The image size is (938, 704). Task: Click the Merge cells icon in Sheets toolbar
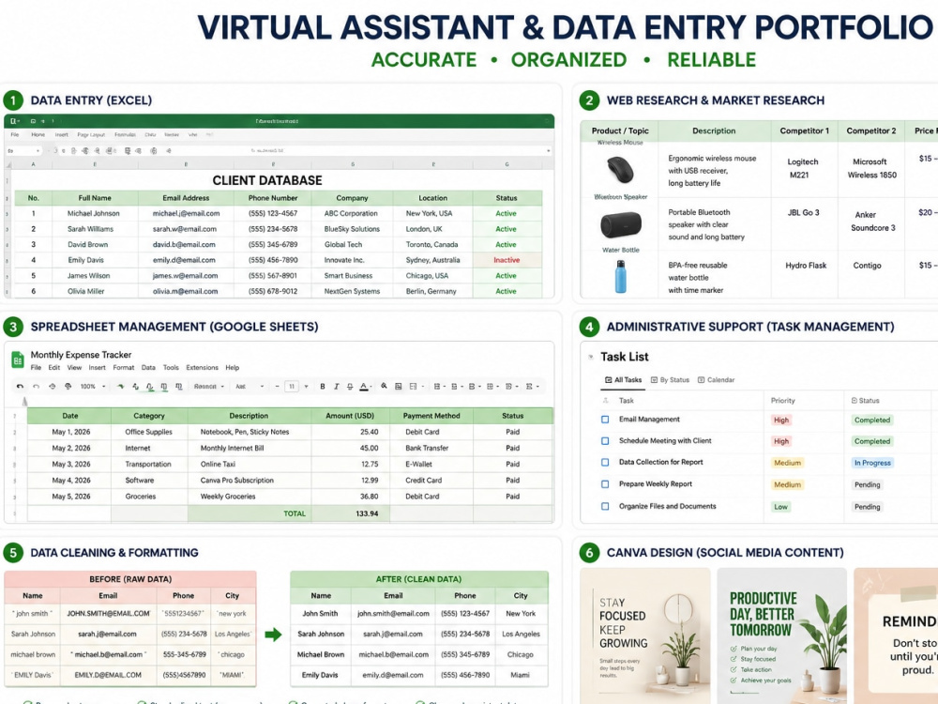click(x=413, y=386)
